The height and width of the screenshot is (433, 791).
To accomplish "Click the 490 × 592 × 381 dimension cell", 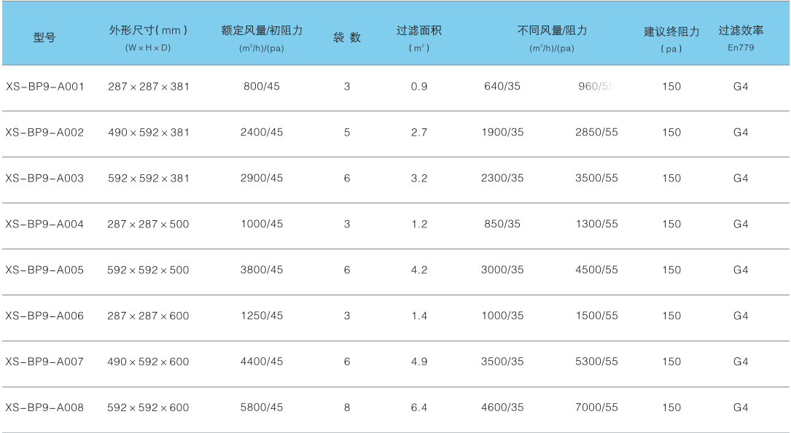I will (x=149, y=133).
